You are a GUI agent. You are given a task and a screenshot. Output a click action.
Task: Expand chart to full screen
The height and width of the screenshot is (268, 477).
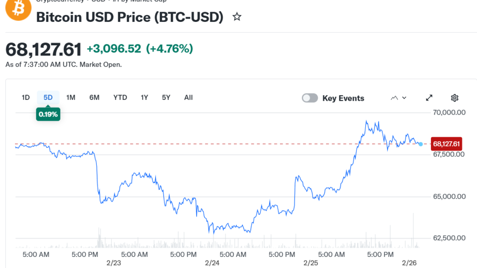(429, 98)
